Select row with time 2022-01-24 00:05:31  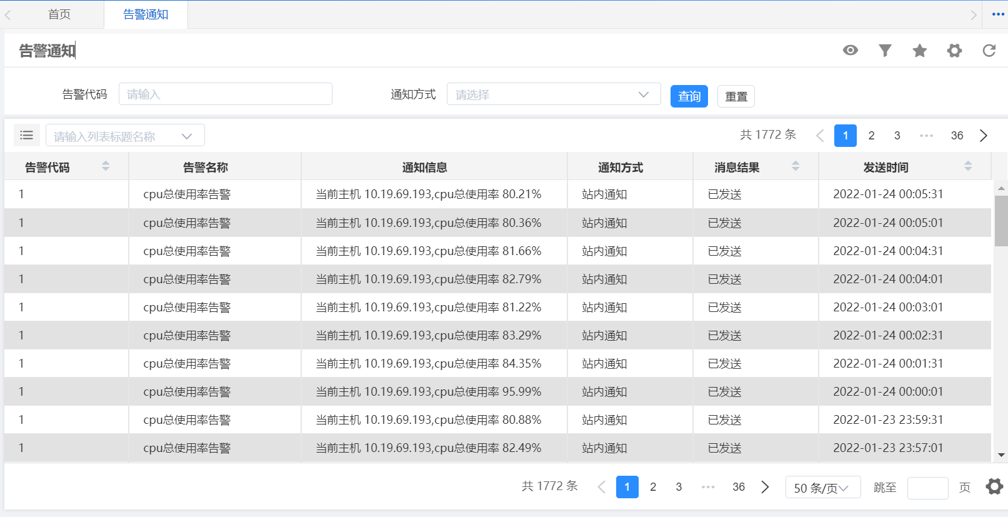[x=497, y=194]
